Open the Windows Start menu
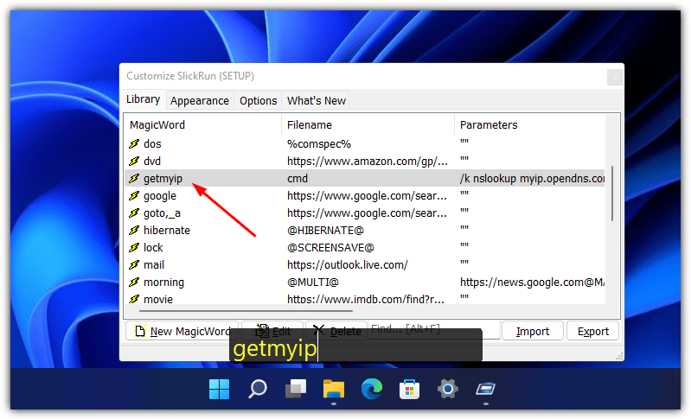Screen dimensions: 691x419 [x=219, y=389]
